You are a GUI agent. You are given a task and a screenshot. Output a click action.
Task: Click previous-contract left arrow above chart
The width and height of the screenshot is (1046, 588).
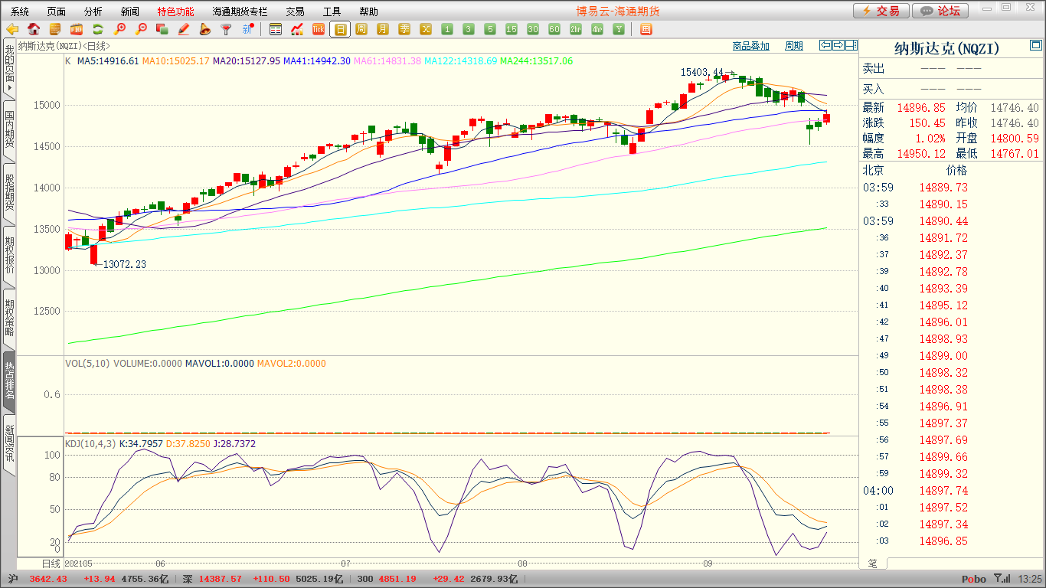(825, 45)
